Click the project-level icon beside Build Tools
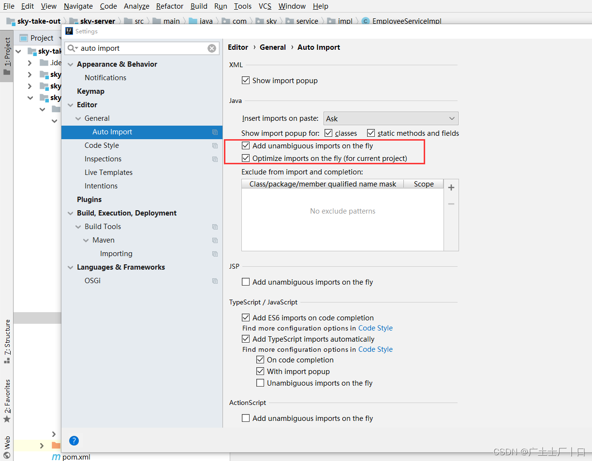This screenshot has height=461, width=592. [x=215, y=227]
